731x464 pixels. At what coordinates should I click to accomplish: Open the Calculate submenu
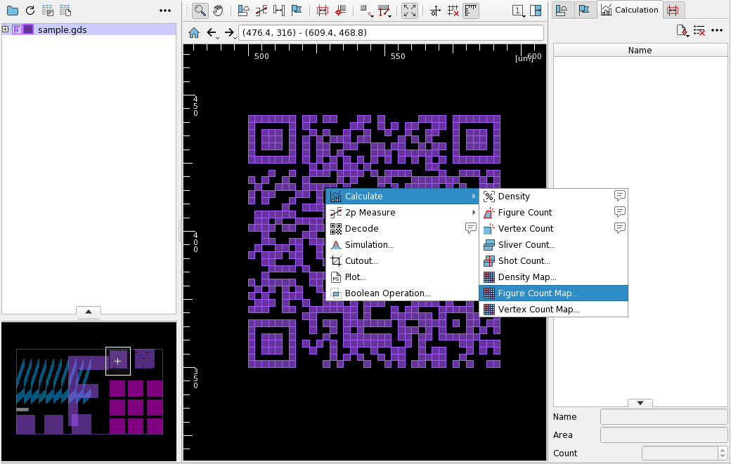(402, 197)
